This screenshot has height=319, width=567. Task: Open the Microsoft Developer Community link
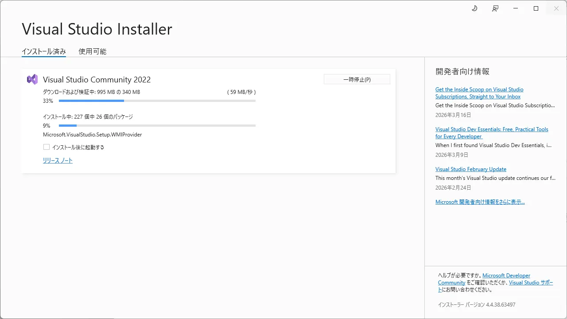click(x=506, y=275)
